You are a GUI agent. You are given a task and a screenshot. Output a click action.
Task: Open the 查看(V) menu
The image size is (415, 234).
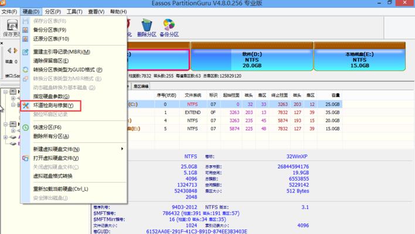(96, 12)
